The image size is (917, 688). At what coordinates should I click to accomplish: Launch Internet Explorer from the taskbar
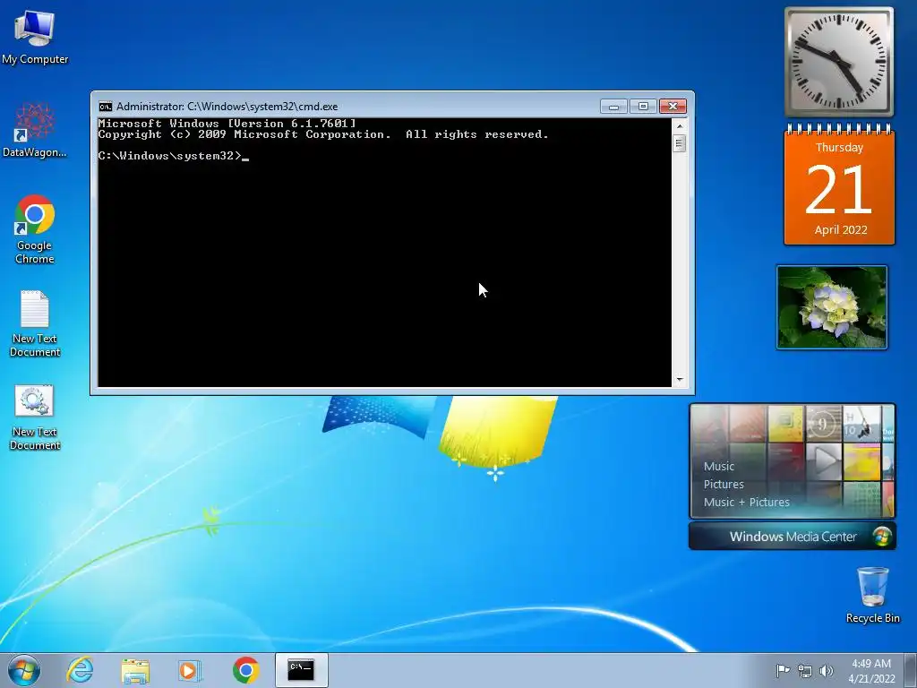pos(80,670)
